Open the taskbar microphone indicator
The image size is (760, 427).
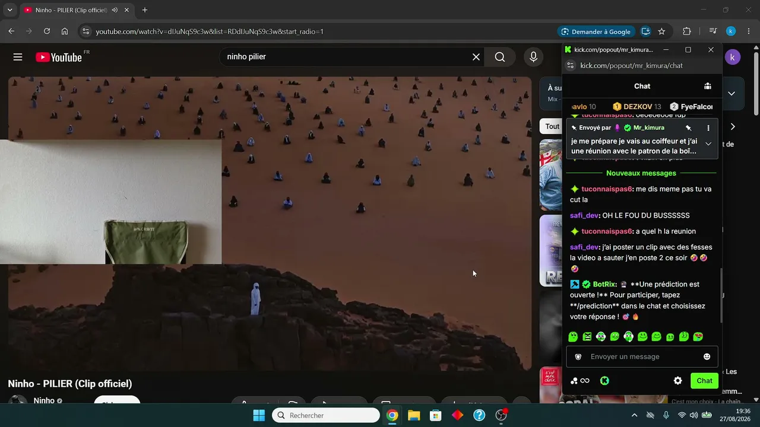[x=666, y=415]
